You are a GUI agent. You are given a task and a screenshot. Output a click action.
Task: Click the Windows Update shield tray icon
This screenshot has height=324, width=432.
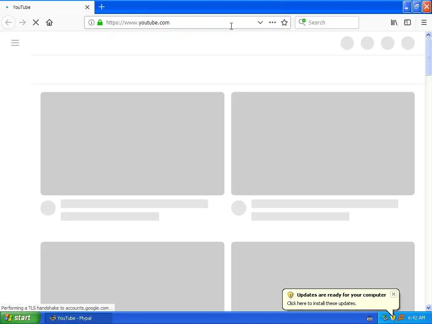[x=393, y=318]
